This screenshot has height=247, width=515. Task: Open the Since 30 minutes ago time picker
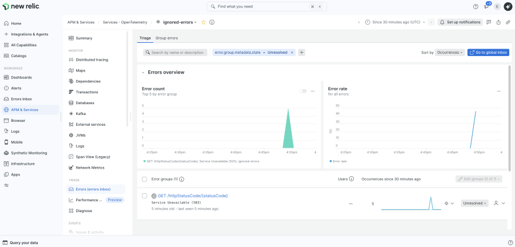395,22
